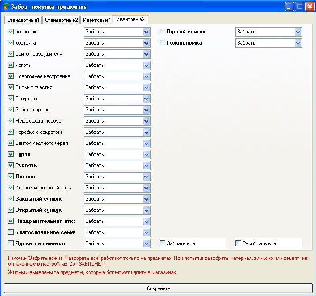316x296 pixels.
Task: Expand the Пустой свиток action dropdown
Action: pyautogui.click(x=298, y=32)
